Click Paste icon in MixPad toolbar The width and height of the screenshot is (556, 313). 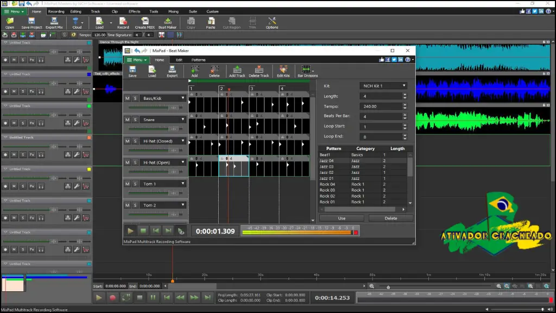tap(211, 23)
